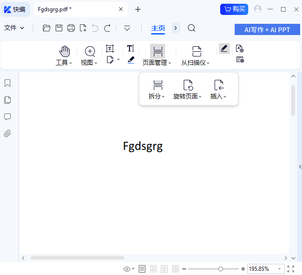
Task: Open the 文件 menu
Action: [14, 28]
